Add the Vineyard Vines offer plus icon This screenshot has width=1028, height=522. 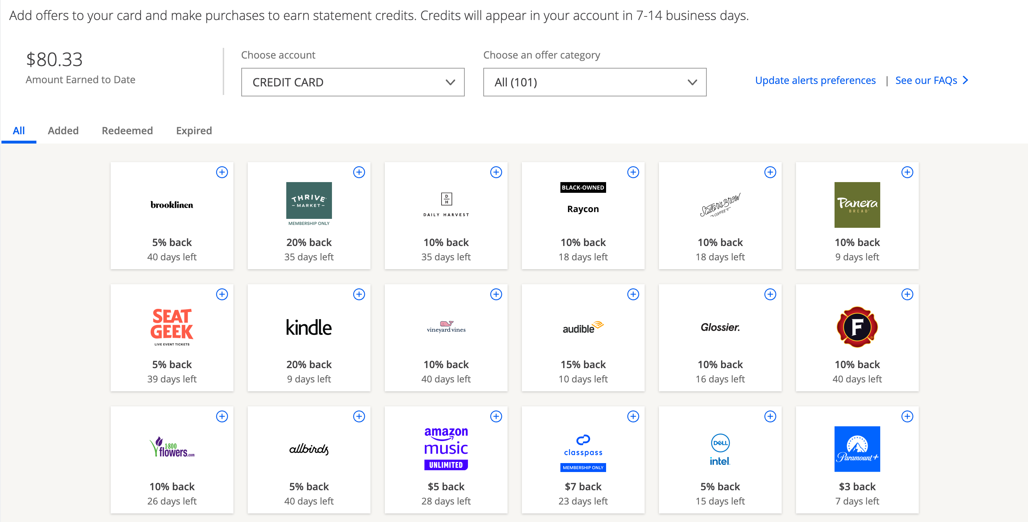point(496,294)
